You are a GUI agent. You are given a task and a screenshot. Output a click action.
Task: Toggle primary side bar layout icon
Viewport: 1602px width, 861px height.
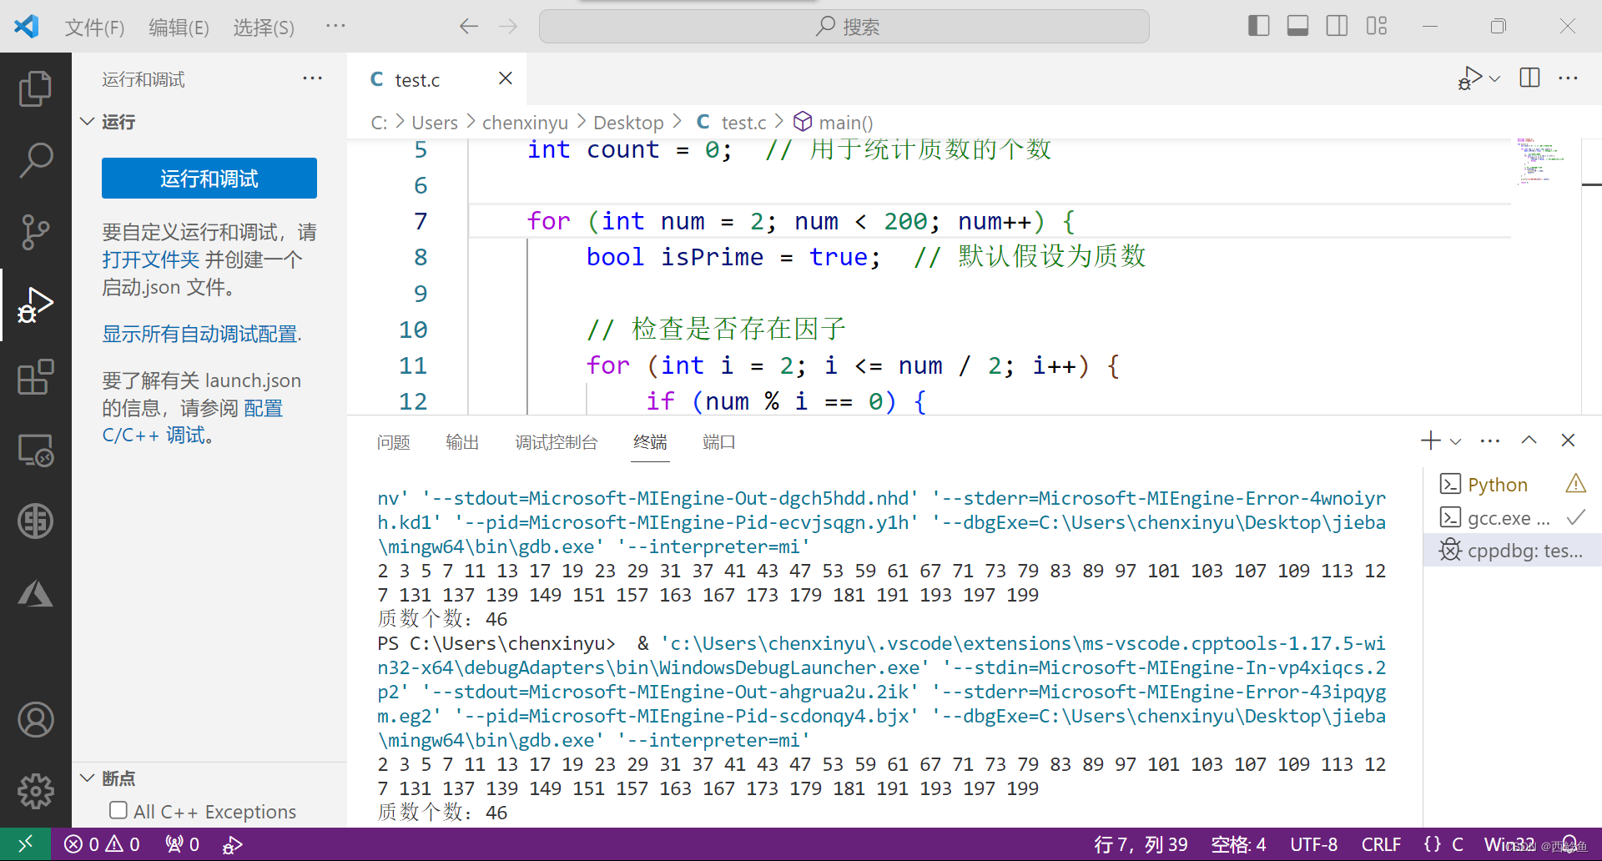pyautogui.click(x=1258, y=27)
